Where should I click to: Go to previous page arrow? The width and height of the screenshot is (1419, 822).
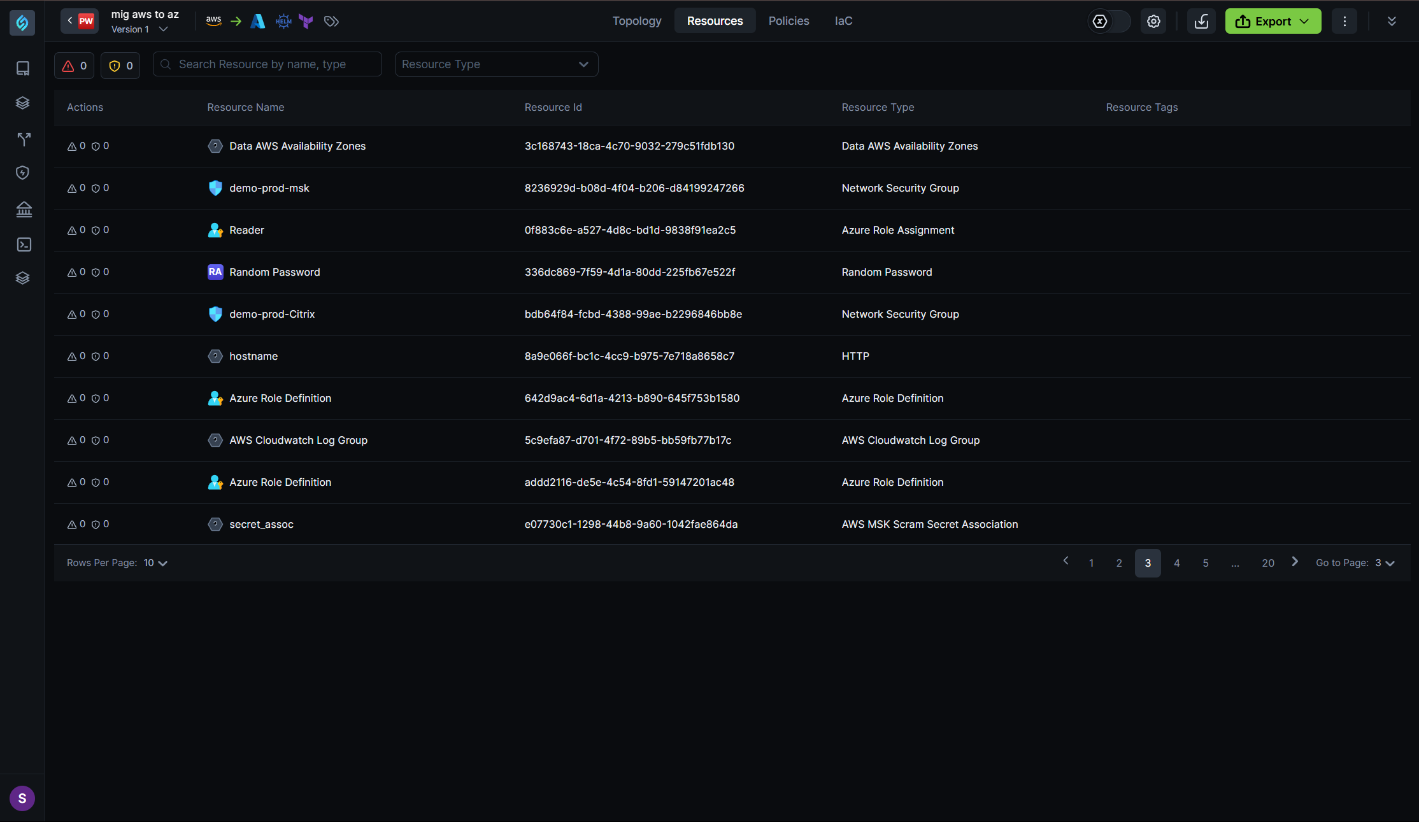pyautogui.click(x=1066, y=561)
